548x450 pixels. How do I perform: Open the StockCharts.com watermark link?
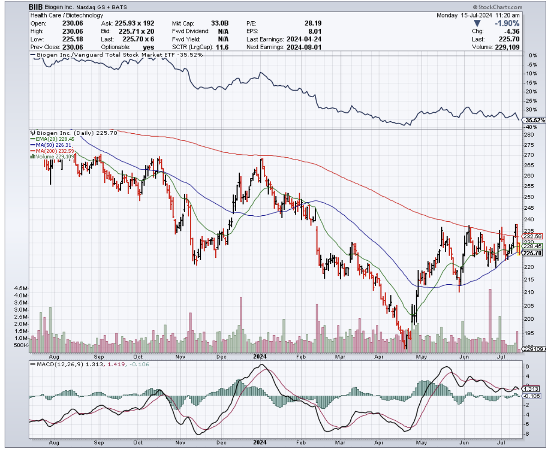(500, 7)
